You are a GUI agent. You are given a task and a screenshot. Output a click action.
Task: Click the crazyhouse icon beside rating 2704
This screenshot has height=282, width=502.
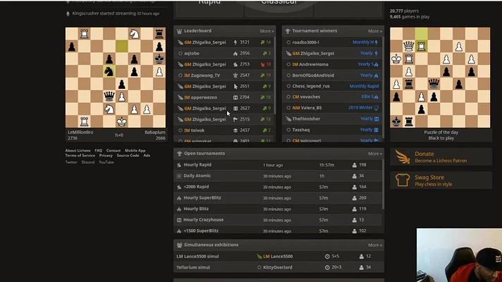[x=235, y=97]
